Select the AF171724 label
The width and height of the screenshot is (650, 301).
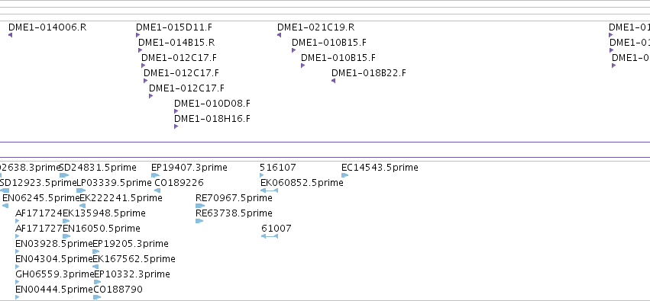click(38, 213)
